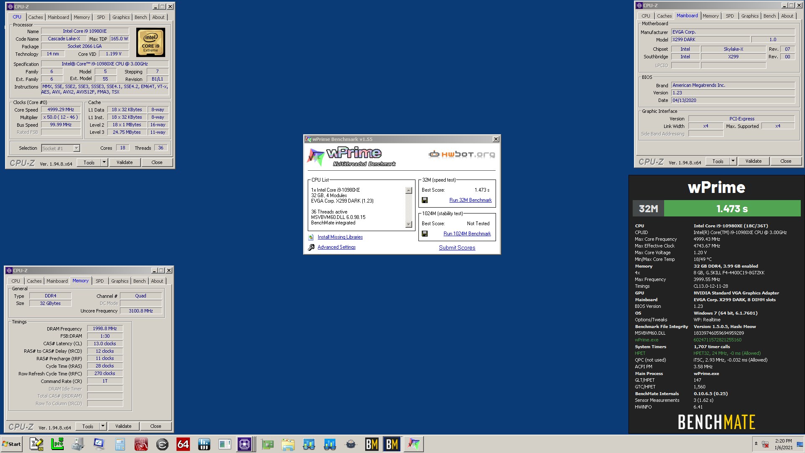Open the first blue glasses icon in the taskbar
Viewport: 805px width, 453px height.
[x=309, y=444]
